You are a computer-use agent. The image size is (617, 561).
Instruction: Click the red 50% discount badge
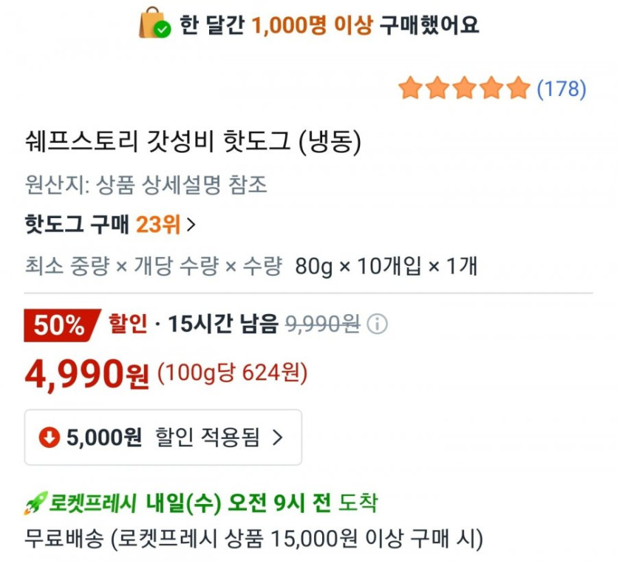61,324
